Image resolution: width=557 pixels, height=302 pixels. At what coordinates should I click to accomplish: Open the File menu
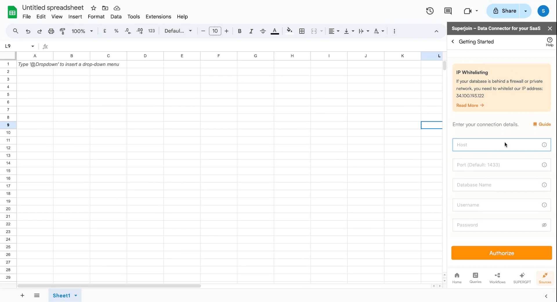(26, 17)
